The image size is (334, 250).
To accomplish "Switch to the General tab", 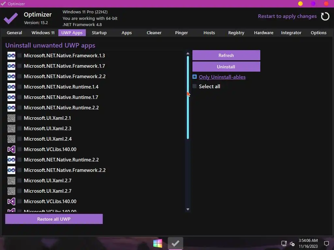I will [x=14, y=33].
